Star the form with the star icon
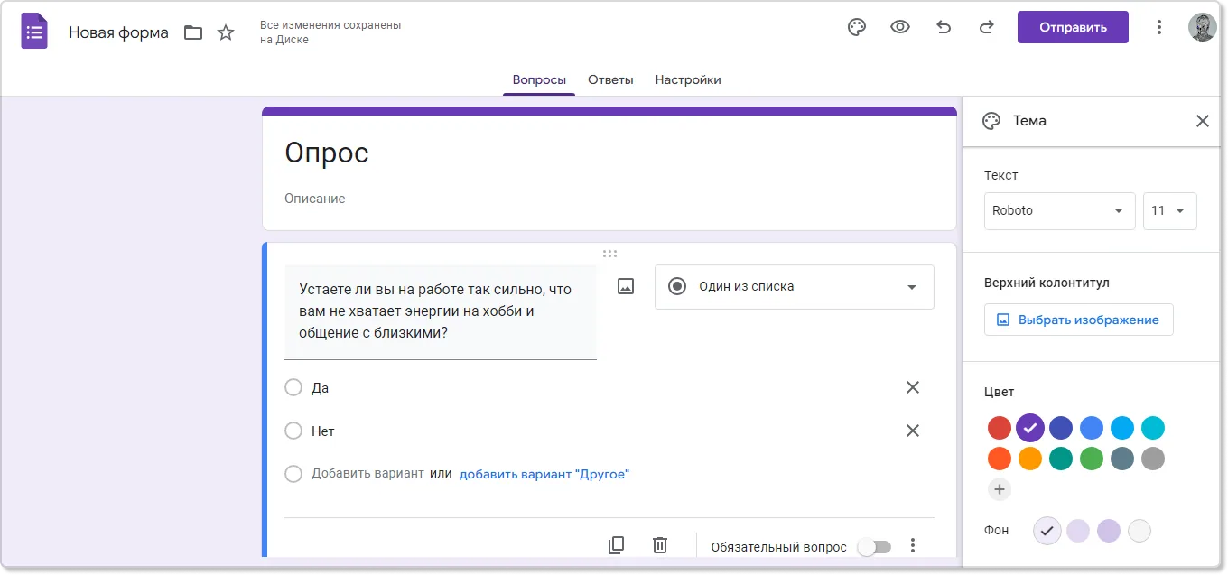 pyautogui.click(x=226, y=32)
